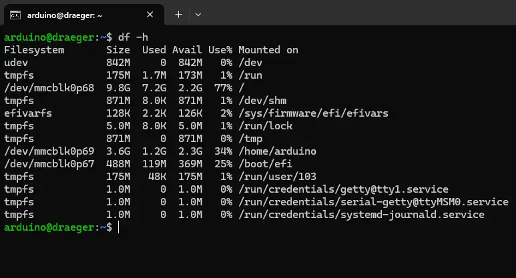
Task: Click the terminal icon in the tab
Action: click(x=15, y=15)
